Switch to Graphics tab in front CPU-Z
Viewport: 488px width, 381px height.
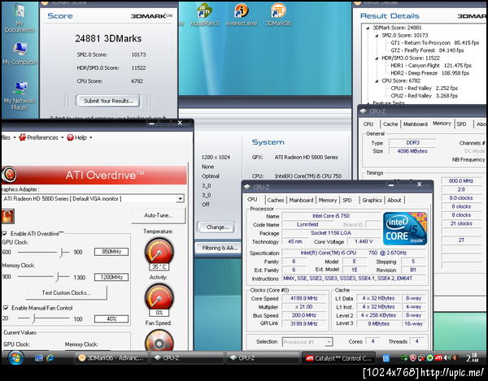(x=372, y=200)
